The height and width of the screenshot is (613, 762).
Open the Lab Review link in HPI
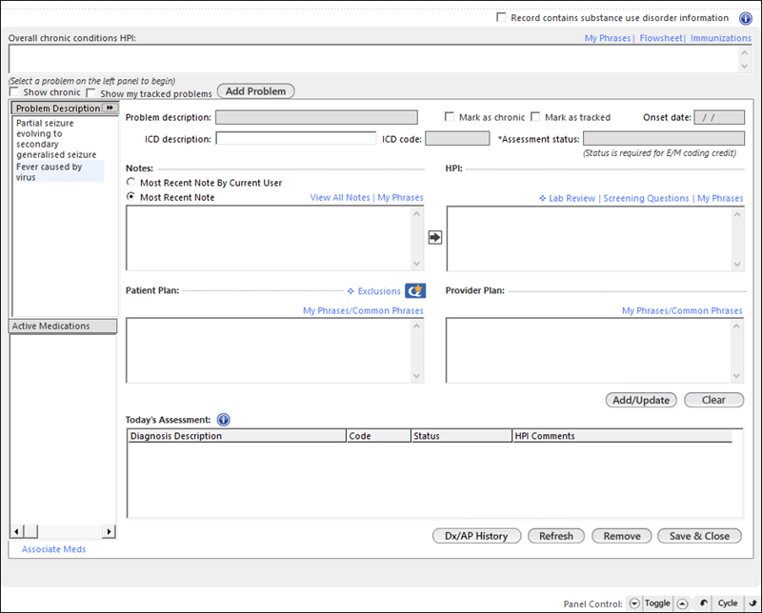point(571,198)
